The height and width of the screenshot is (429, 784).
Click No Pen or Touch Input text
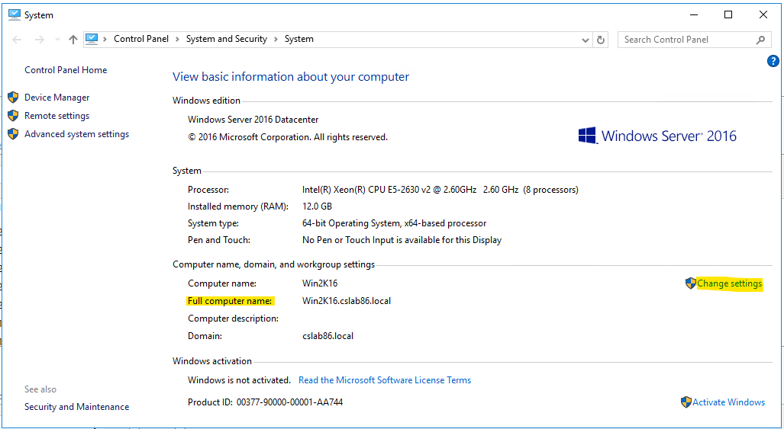402,240
